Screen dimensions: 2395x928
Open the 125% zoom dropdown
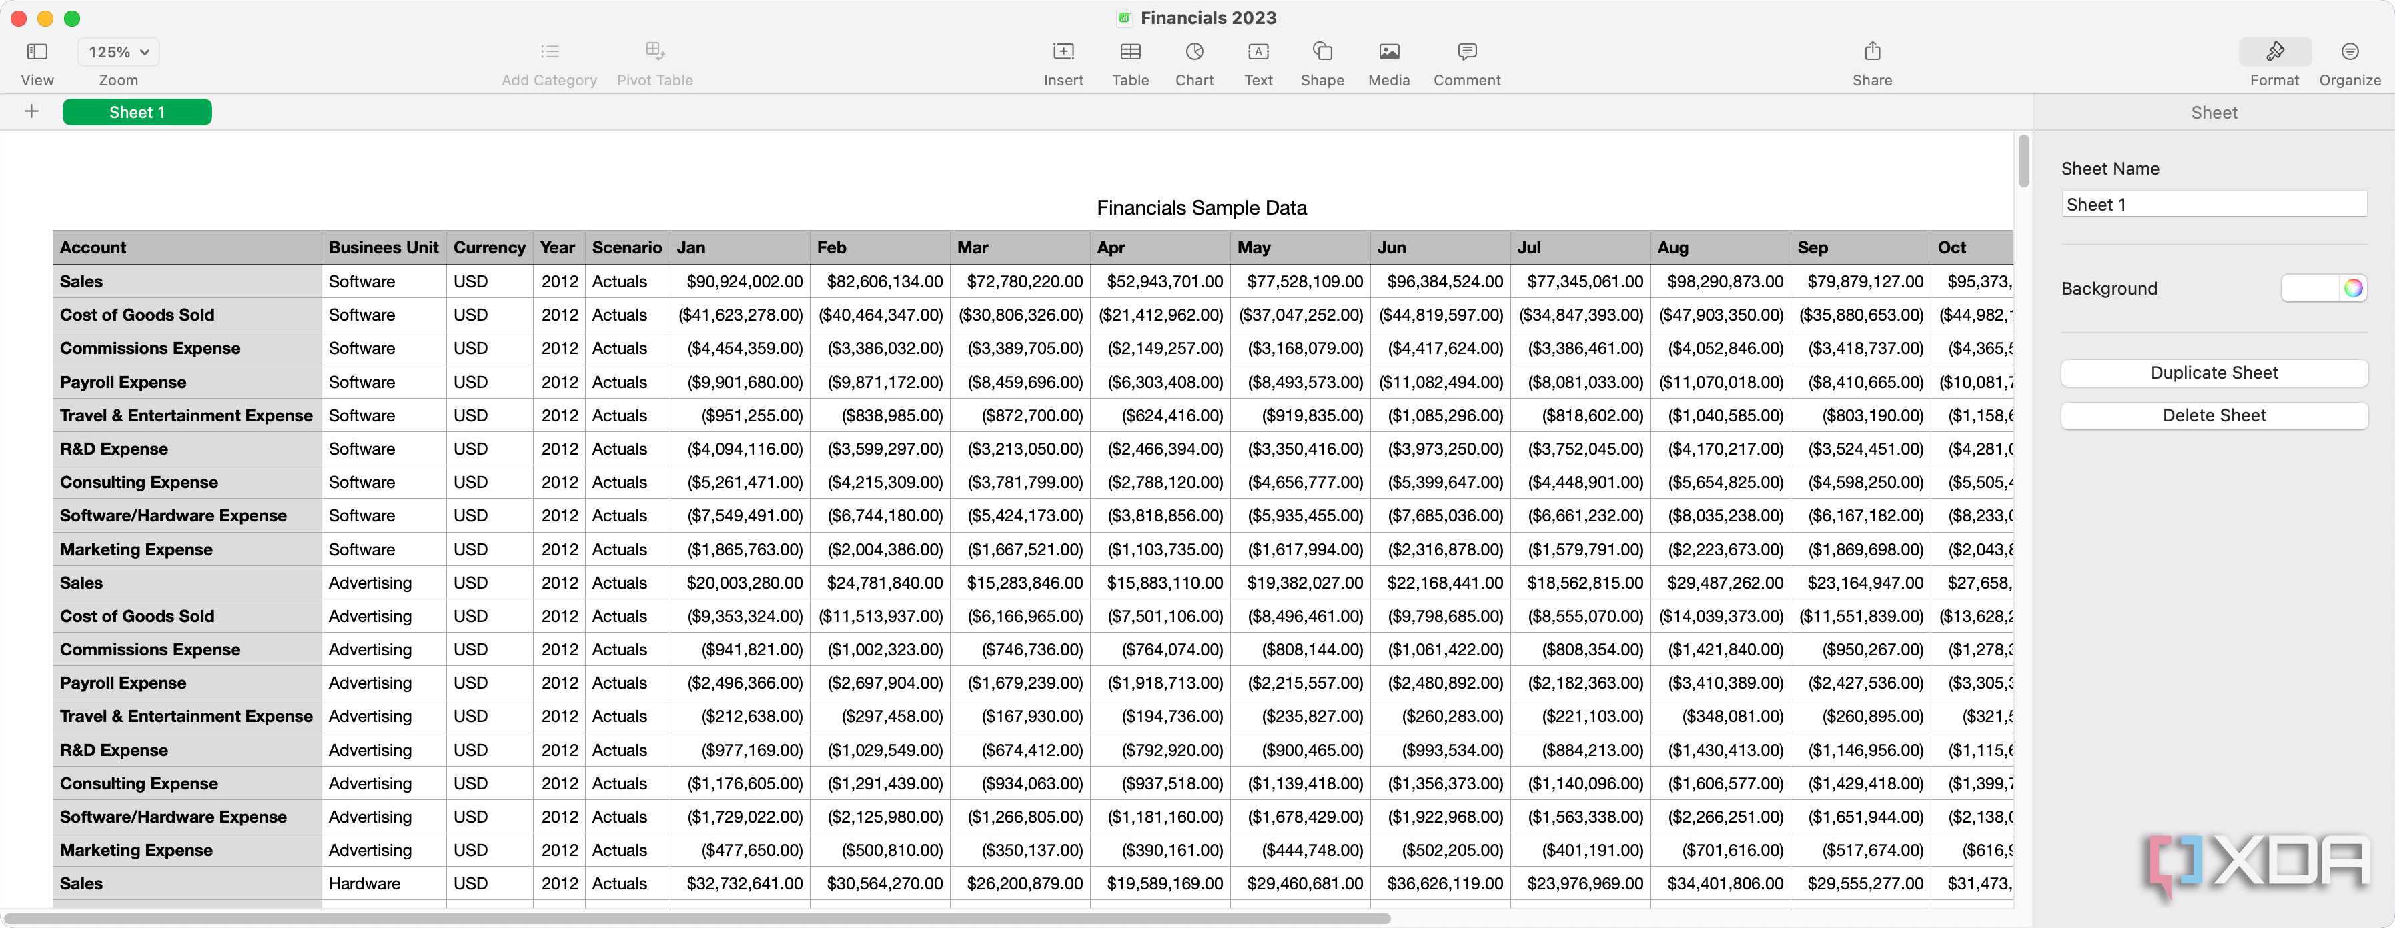pos(117,52)
